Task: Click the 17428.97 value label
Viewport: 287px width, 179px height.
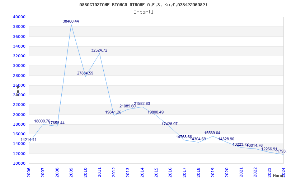Action: point(169,124)
